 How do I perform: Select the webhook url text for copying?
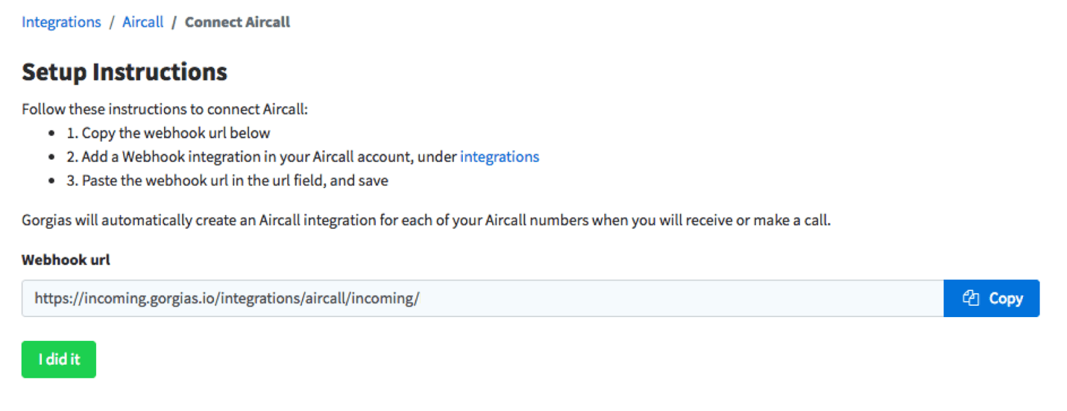click(x=227, y=298)
